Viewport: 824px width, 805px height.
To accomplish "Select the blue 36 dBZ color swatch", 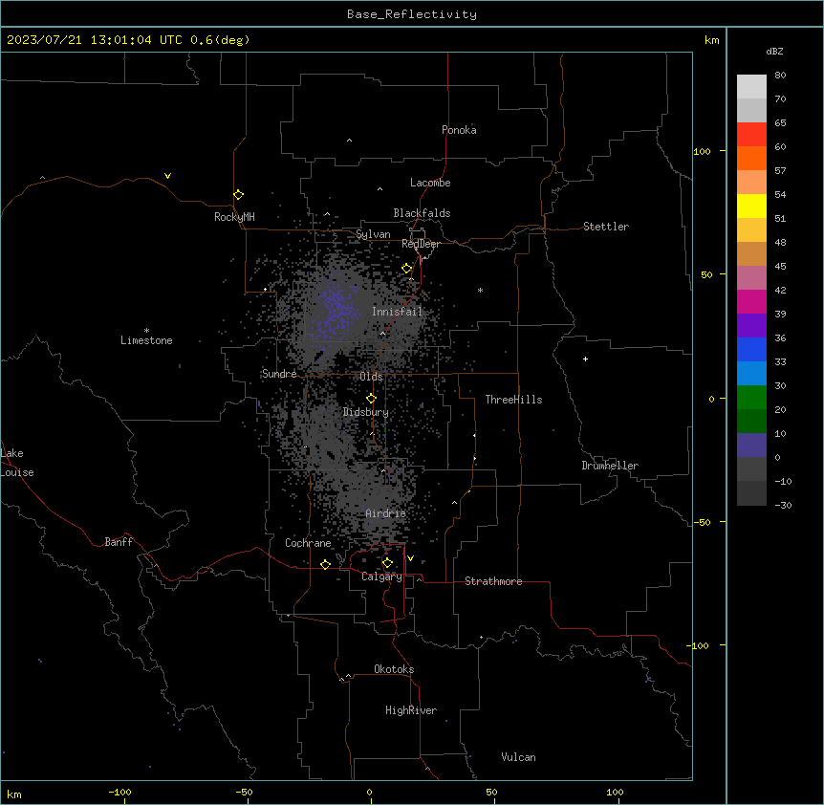I will (x=751, y=349).
